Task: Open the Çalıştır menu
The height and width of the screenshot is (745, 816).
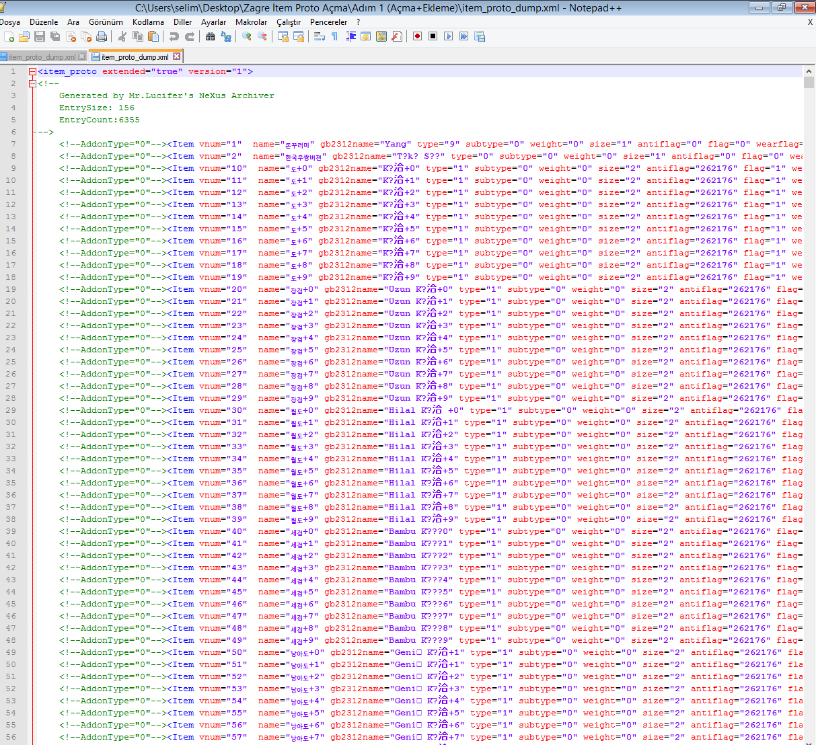Action: point(289,22)
